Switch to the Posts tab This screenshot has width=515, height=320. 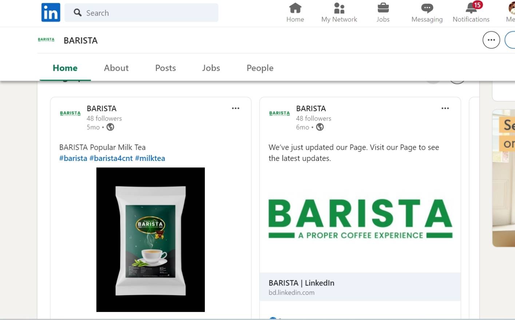click(x=165, y=68)
